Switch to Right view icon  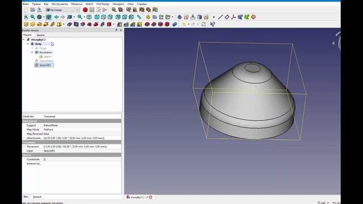[x=110, y=17]
